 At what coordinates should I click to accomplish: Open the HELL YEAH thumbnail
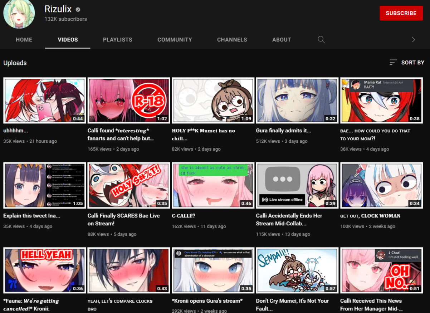44,270
